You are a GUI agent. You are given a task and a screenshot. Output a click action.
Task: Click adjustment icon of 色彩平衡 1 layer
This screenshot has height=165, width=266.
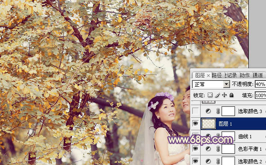coord(208,149)
